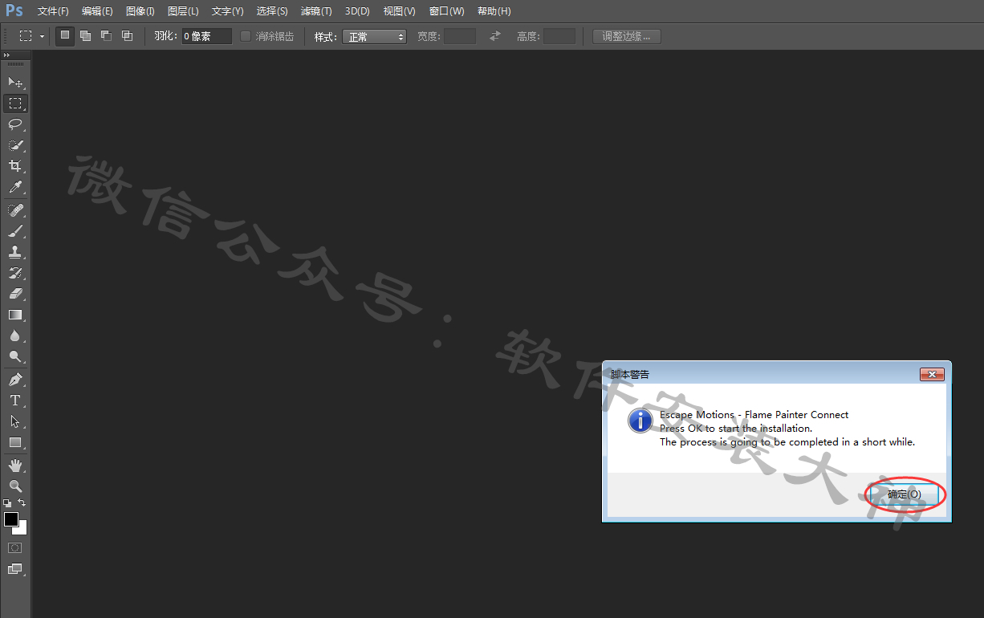Viewport: 984px width, 618px height.
Task: Select the Eraser tool
Action: [x=15, y=294]
